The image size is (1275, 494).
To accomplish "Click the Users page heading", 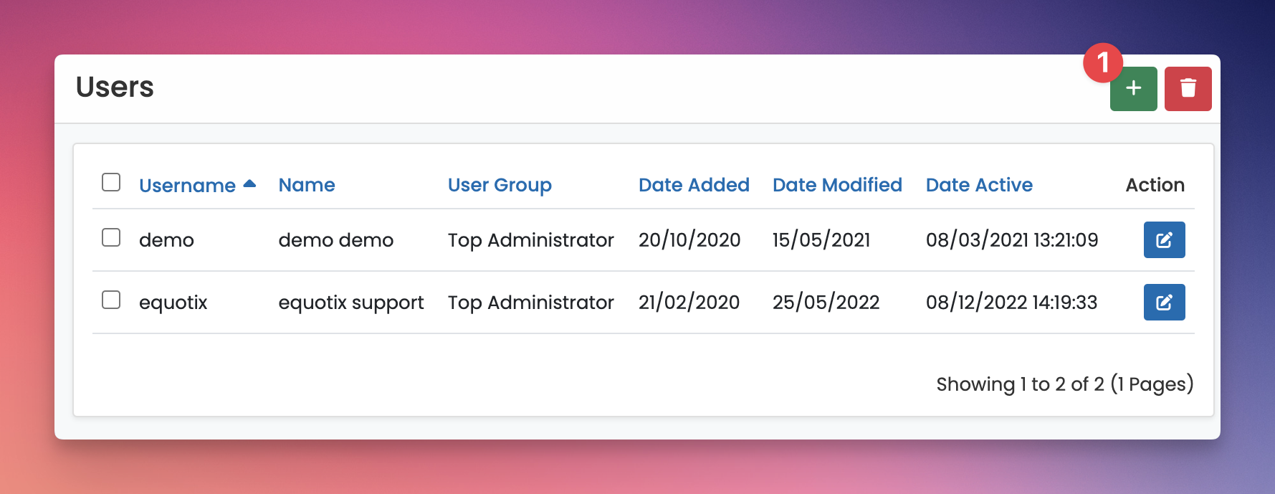I will tap(115, 87).
